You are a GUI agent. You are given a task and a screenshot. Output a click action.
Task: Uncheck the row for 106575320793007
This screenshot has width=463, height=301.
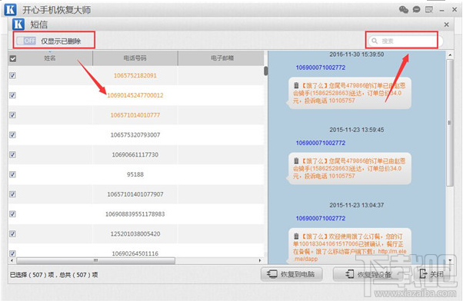(12, 134)
